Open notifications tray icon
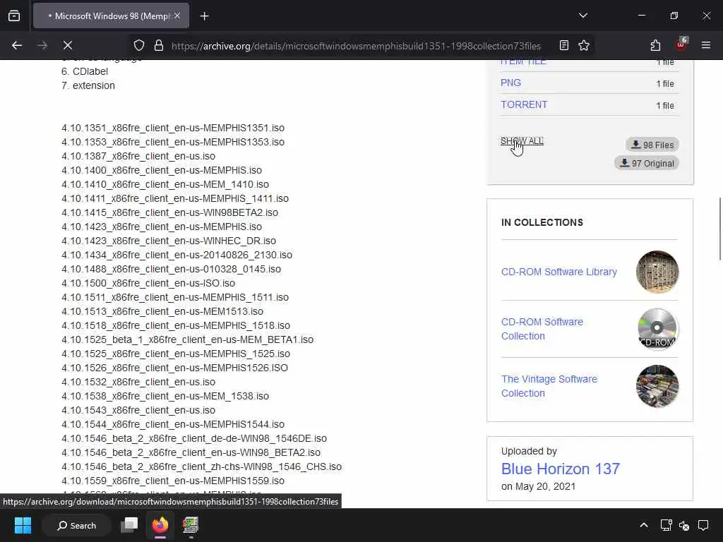The width and height of the screenshot is (723, 542). pos(703,525)
